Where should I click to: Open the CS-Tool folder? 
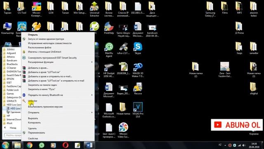(x=22, y=8)
